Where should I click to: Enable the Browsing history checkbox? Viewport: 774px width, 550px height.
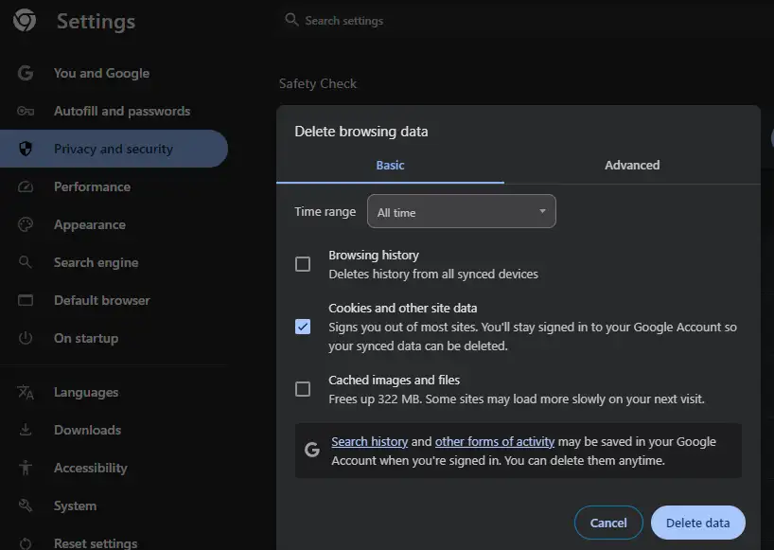pyautogui.click(x=303, y=264)
